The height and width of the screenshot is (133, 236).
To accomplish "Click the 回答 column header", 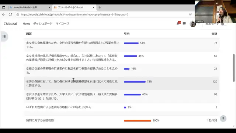I will click(29, 34).
